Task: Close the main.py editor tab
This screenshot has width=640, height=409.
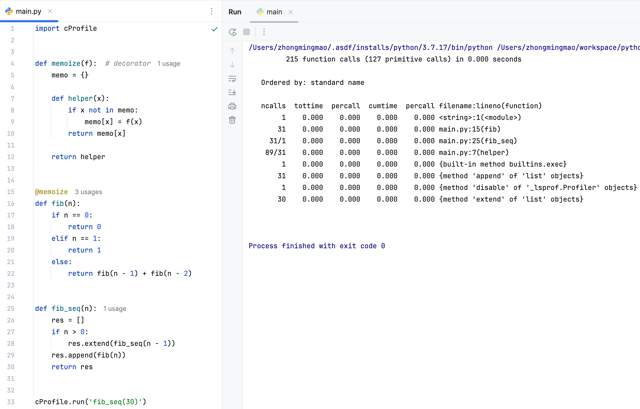Action: 50,11
